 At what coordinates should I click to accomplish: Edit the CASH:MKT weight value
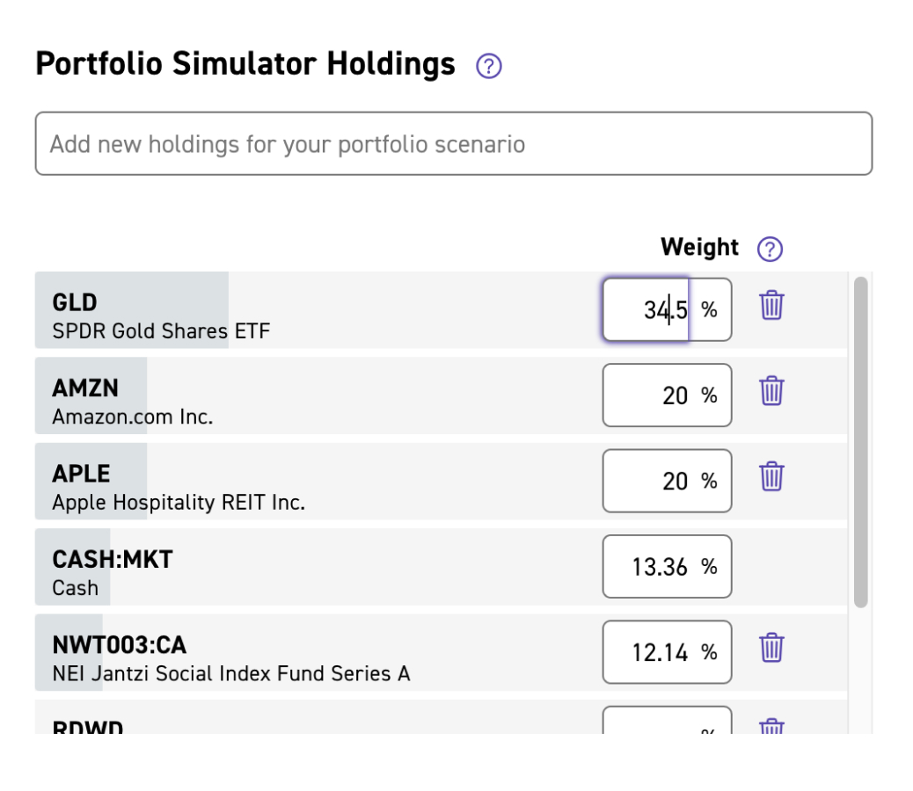point(667,567)
